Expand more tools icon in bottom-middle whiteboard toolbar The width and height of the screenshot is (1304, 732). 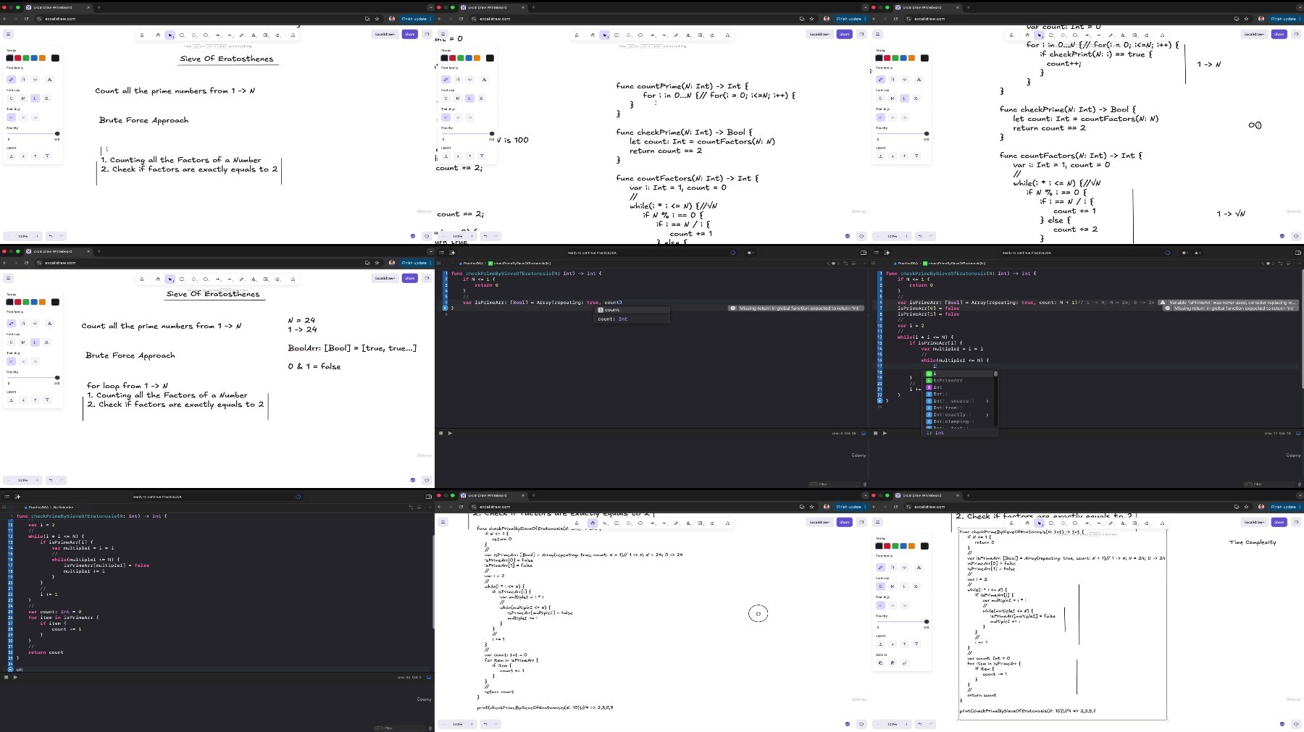coord(727,523)
